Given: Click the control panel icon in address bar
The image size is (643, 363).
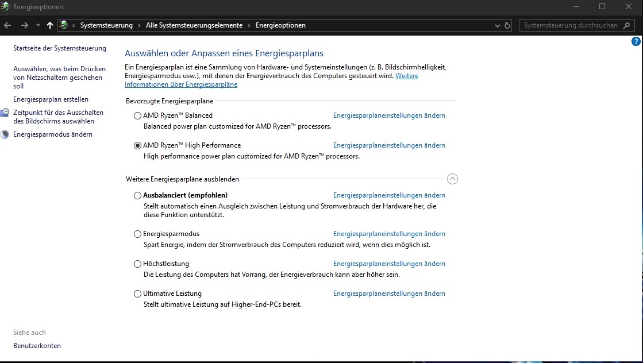Looking at the screenshot, I should coord(64,25).
